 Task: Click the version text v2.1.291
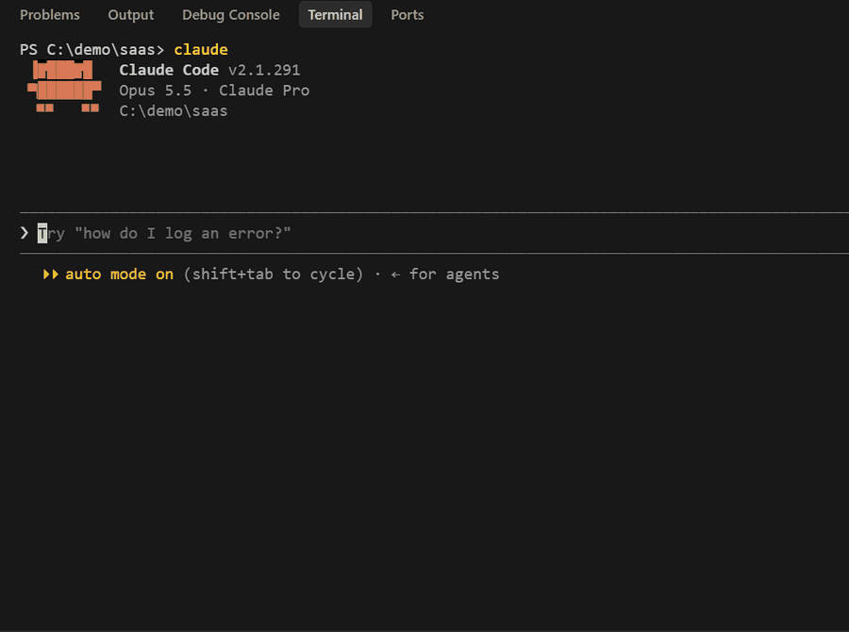click(x=264, y=70)
